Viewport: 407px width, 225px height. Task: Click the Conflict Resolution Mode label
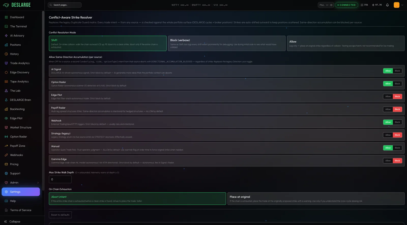pyautogui.click(x=62, y=32)
